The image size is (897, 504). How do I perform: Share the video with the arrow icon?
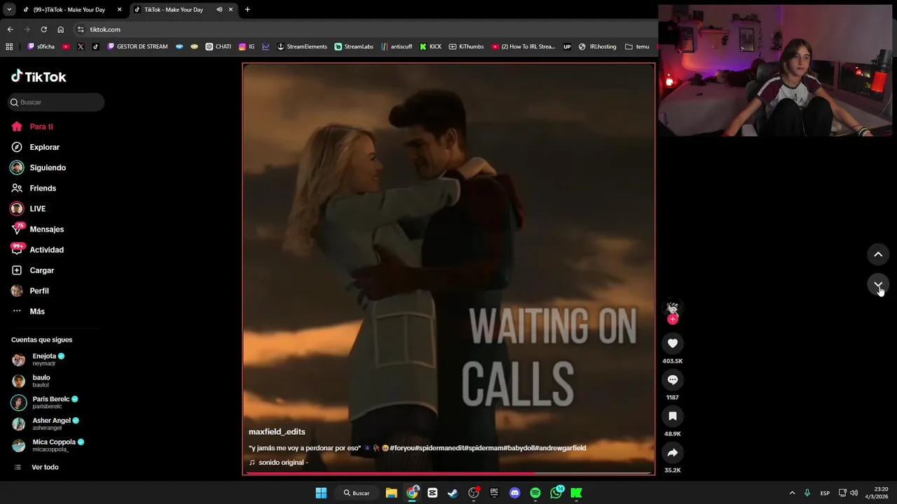pos(672,452)
